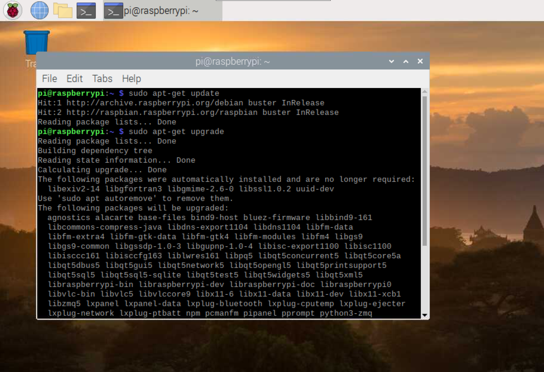Click the 'alacarte' package name
Screen dimensions: 544x372
pos(114,218)
